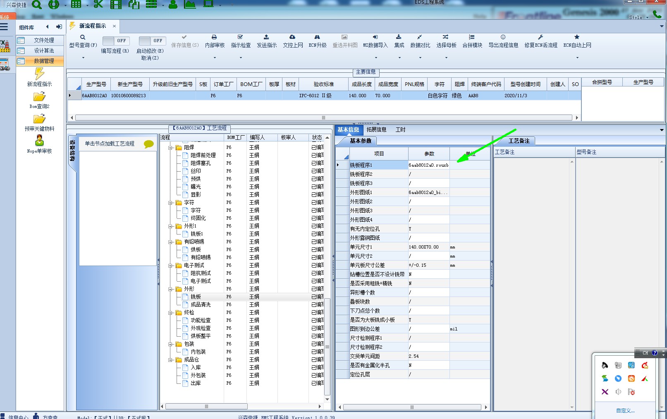Open the 集成 dropdown arrow
The width and height of the screenshot is (667, 419).
tap(399, 58)
